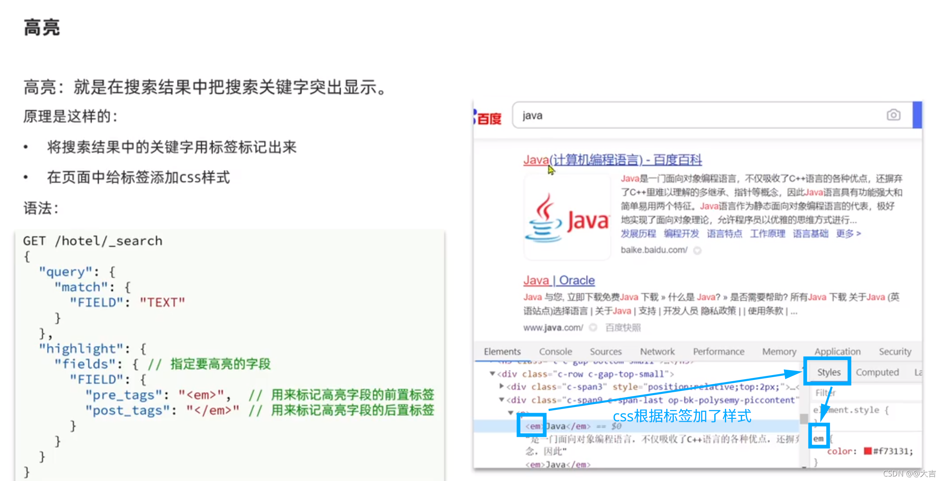Open the 语言特点 sub-link

[x=724, y=234]
